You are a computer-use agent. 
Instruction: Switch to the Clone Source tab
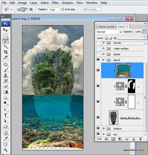[106, 26]
